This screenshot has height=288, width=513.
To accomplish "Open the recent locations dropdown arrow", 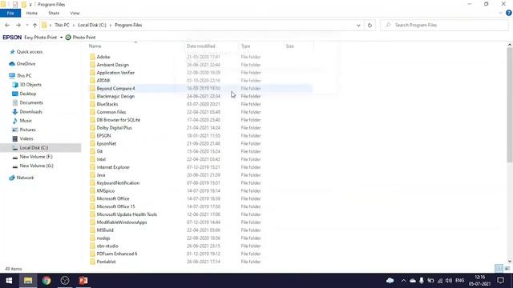I will coord(26,25).
